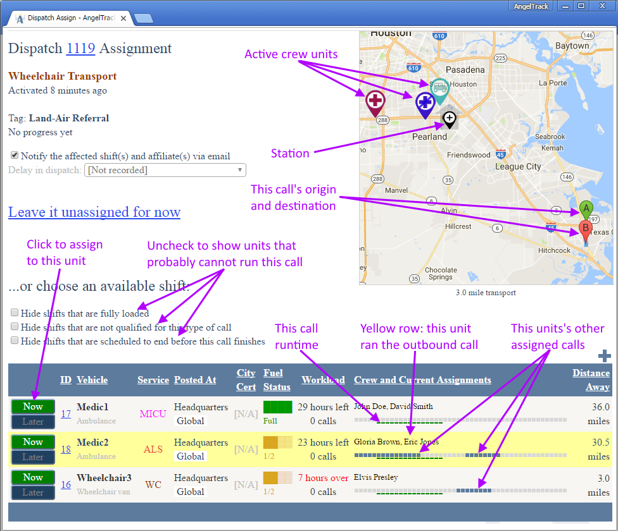This screenshot has width=618, height=531.
Task: Enable hiding shifts not qualified for this call
Action: click(x=13, y=326)
